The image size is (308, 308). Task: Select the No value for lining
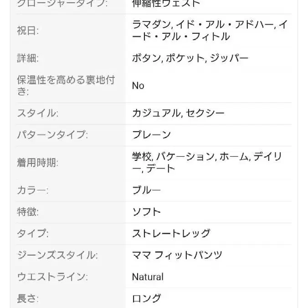click(138, 86)
